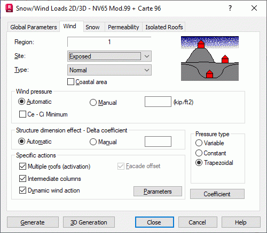Viewport: 267px width, 233px height.
Task: Go to Isolated Roofs tab
Action: [164, 27]
